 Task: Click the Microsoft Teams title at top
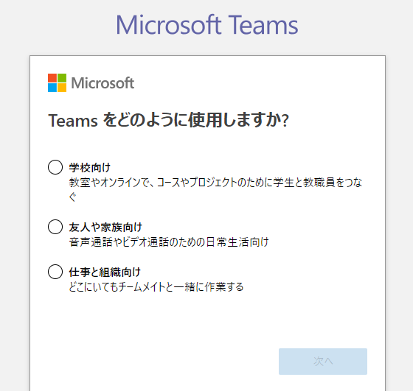[207, 25]
